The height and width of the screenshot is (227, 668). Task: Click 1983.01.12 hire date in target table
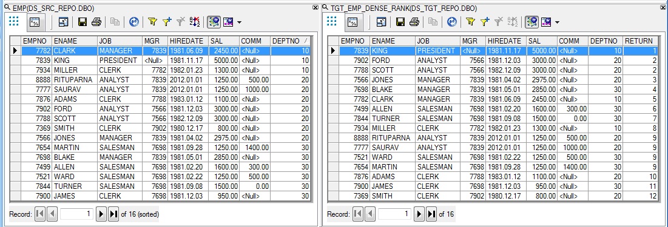(506, 176)
